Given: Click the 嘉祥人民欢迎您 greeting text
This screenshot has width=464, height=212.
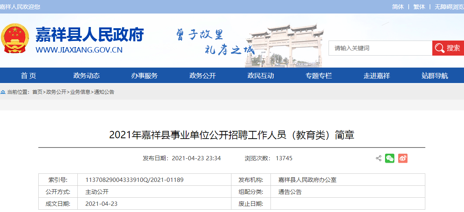Looking at the screenshot, I should [x=20, y=7].
